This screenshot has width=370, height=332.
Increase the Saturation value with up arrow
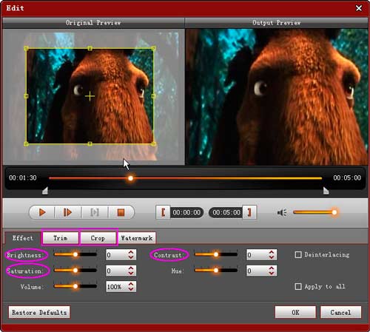(x=131, y=268)
